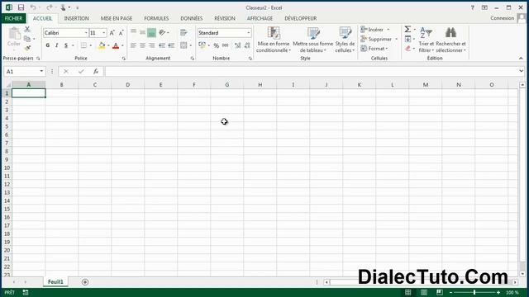Viewport: 529px width, 297px height.
Task: Click the borders icon in Police group
Action: coord(83,45)
